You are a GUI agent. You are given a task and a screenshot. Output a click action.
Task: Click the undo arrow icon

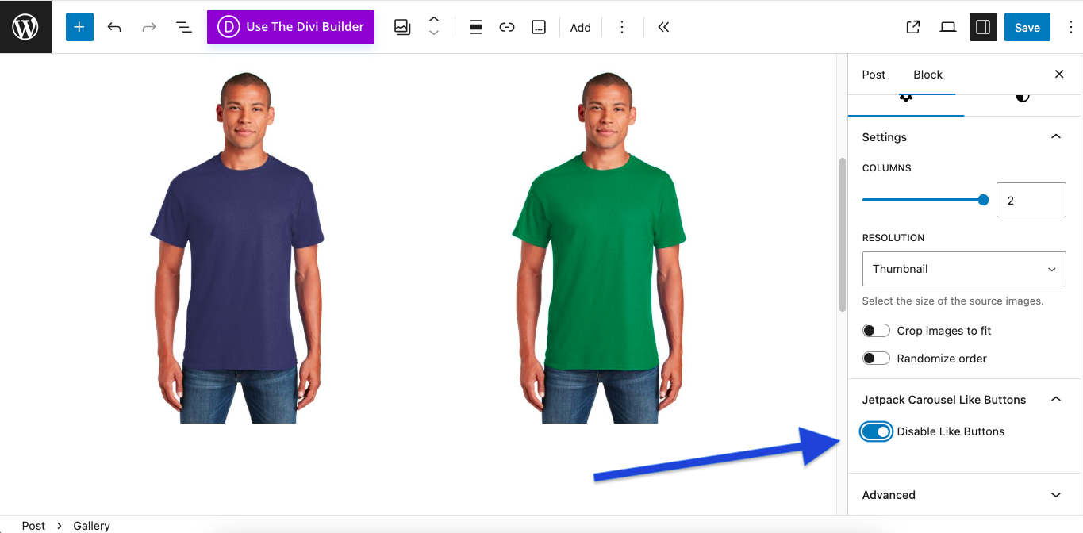[114, 27]
